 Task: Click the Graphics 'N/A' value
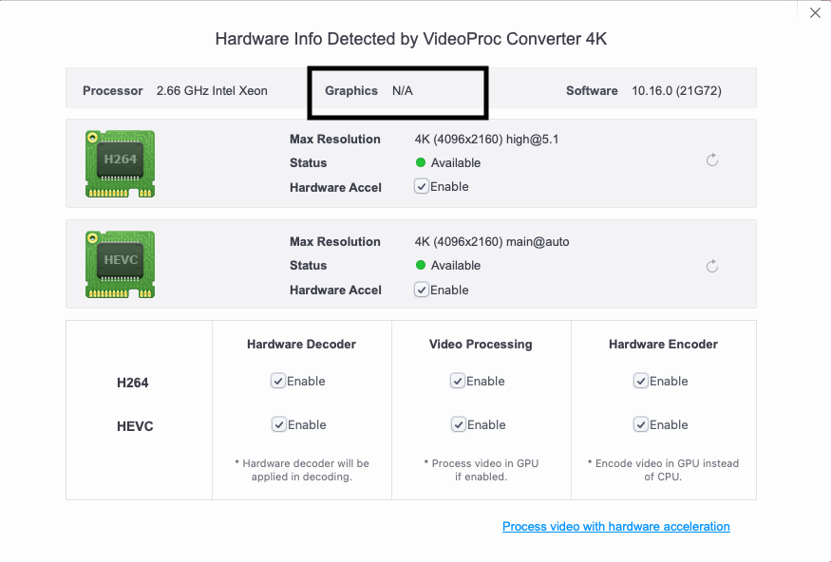(403, 90)
